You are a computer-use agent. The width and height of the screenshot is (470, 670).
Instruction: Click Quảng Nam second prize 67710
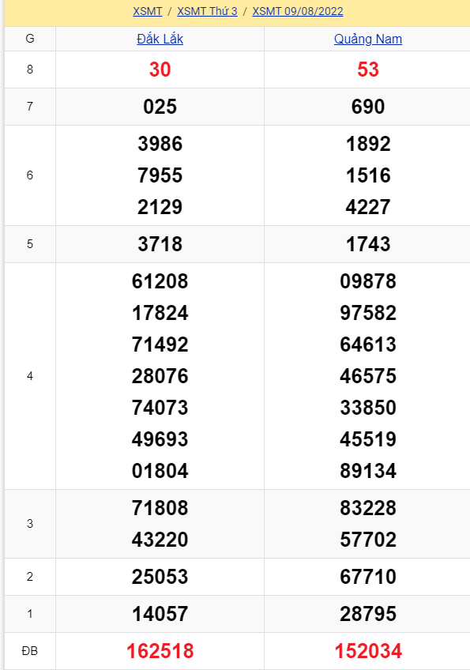tap(368, 577)
